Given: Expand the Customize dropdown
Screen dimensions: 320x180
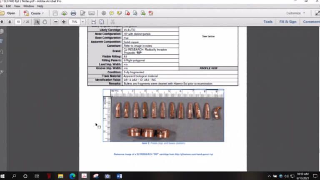Looking at the screenshot, I should pos(296,13).
